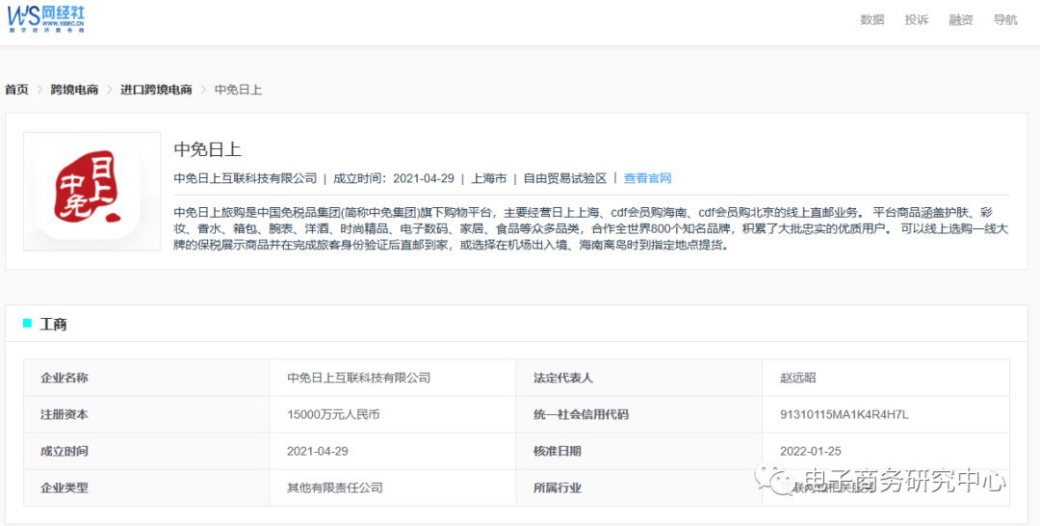The image size is (1040, 526).
Task: Click the 成立时间 label cell in table
Action: pos(146,451)
